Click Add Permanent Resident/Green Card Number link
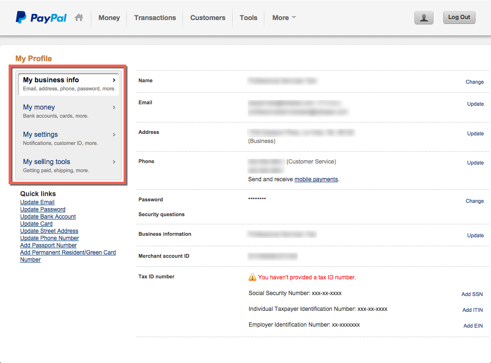 (68, 256)
